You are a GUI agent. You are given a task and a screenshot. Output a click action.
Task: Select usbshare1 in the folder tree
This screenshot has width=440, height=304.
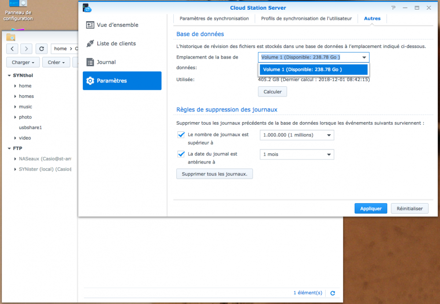30,128
